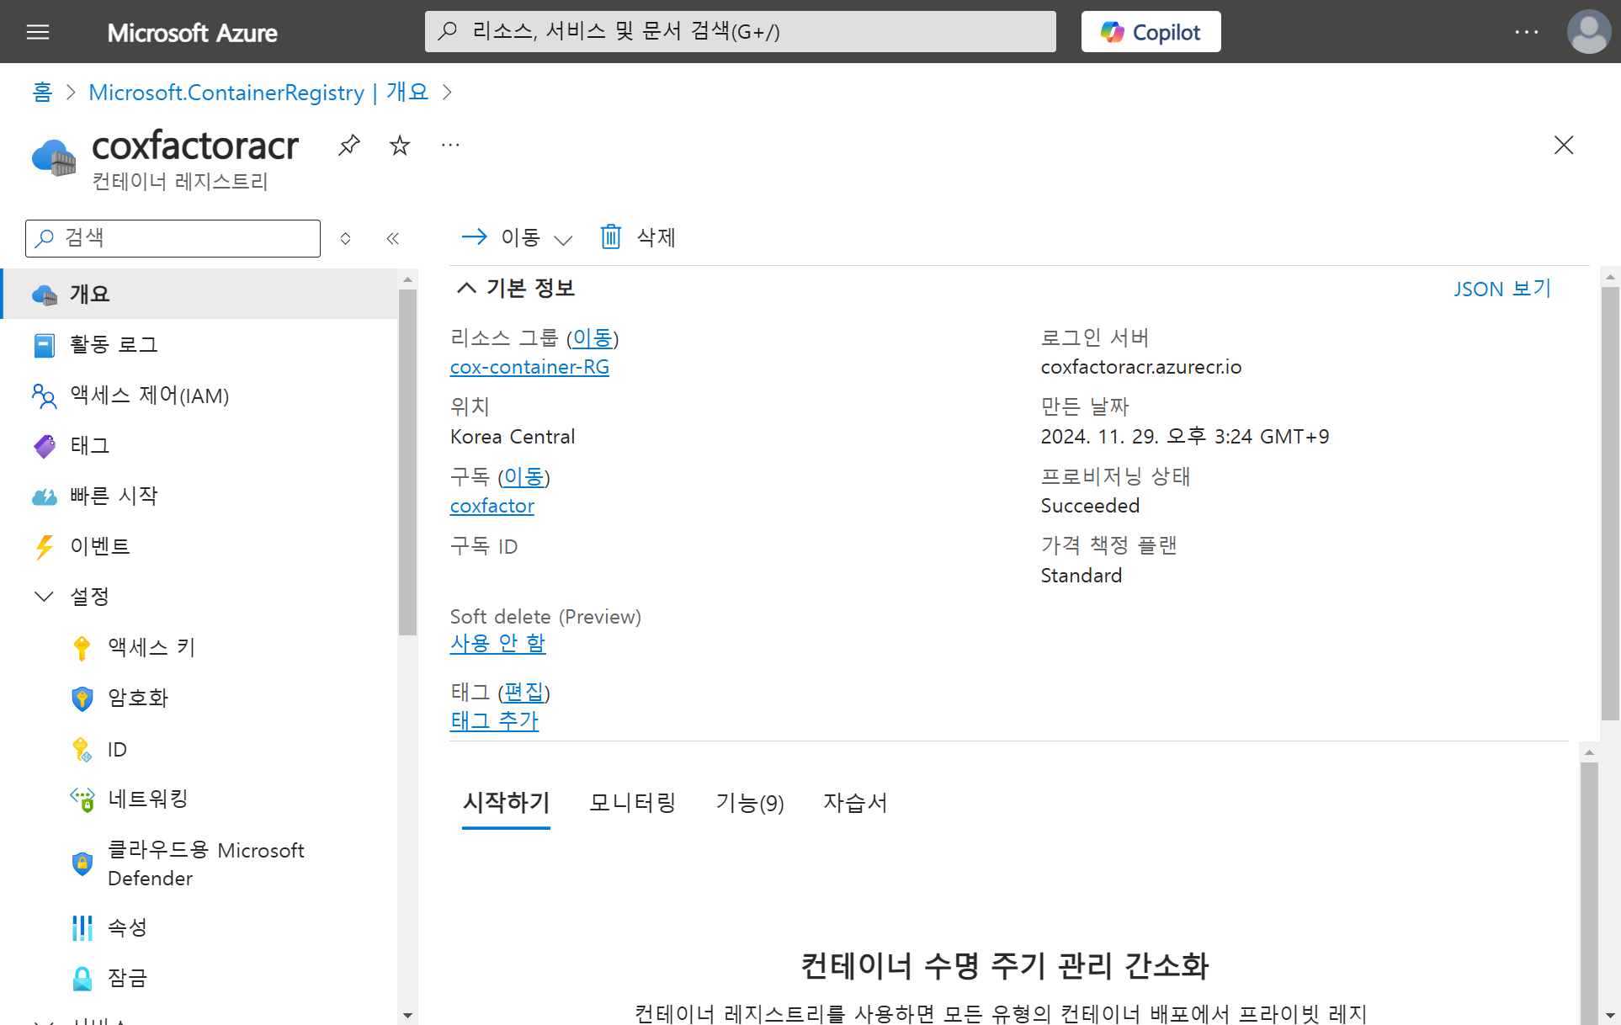Open 액세스 제어(IAM) menu item

199,396
